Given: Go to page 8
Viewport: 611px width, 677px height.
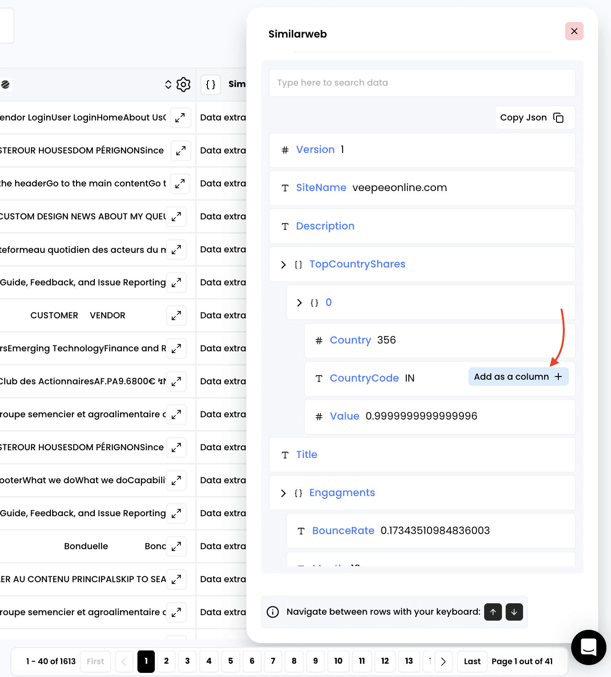Looking at the screenshot, I should click(294, 661).
